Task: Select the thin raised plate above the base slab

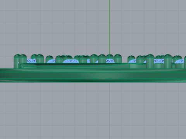Action: 83,66
